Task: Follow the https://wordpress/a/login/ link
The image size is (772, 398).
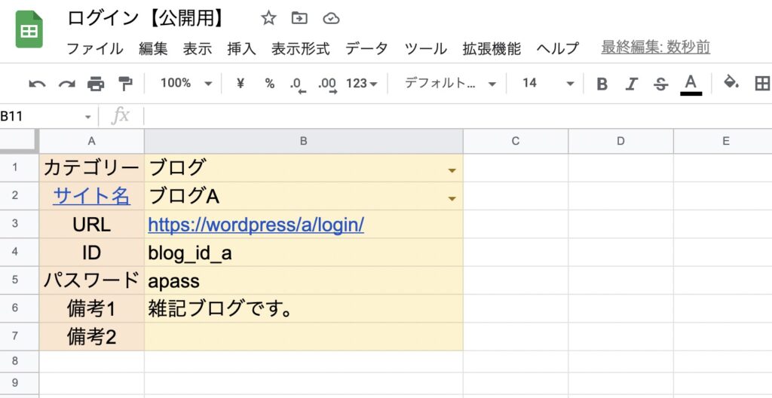Action: click(x=256, y=225)
